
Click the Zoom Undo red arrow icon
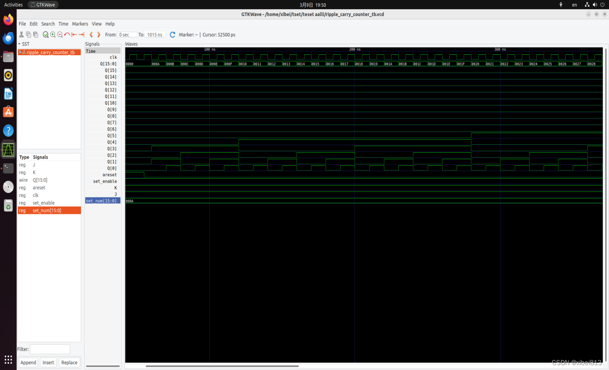(x=67, y=35)
